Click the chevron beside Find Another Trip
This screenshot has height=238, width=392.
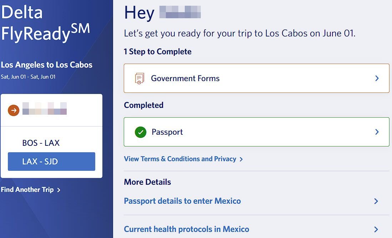point(59,190)
